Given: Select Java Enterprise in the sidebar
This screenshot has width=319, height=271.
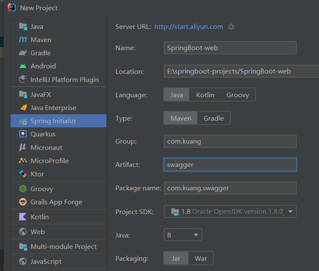Looking at the screenshot, I should click(x=59, y=107).
